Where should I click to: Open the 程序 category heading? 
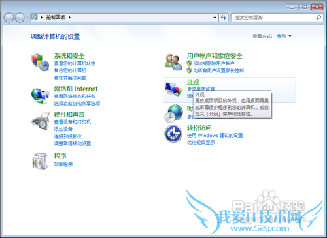60,156
